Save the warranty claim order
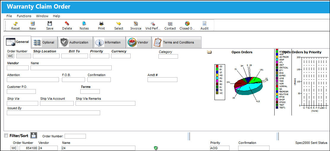 [50, 26]
